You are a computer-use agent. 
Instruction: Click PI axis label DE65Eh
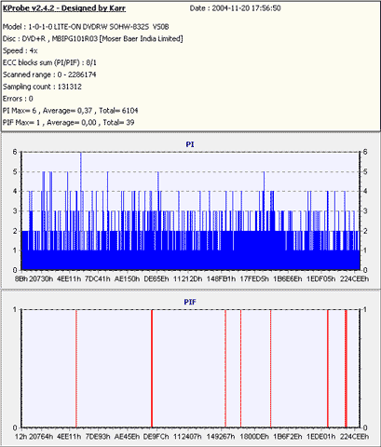156,278
